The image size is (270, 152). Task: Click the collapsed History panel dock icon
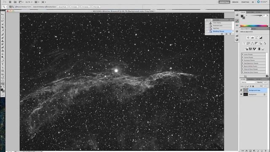point(237,21)
